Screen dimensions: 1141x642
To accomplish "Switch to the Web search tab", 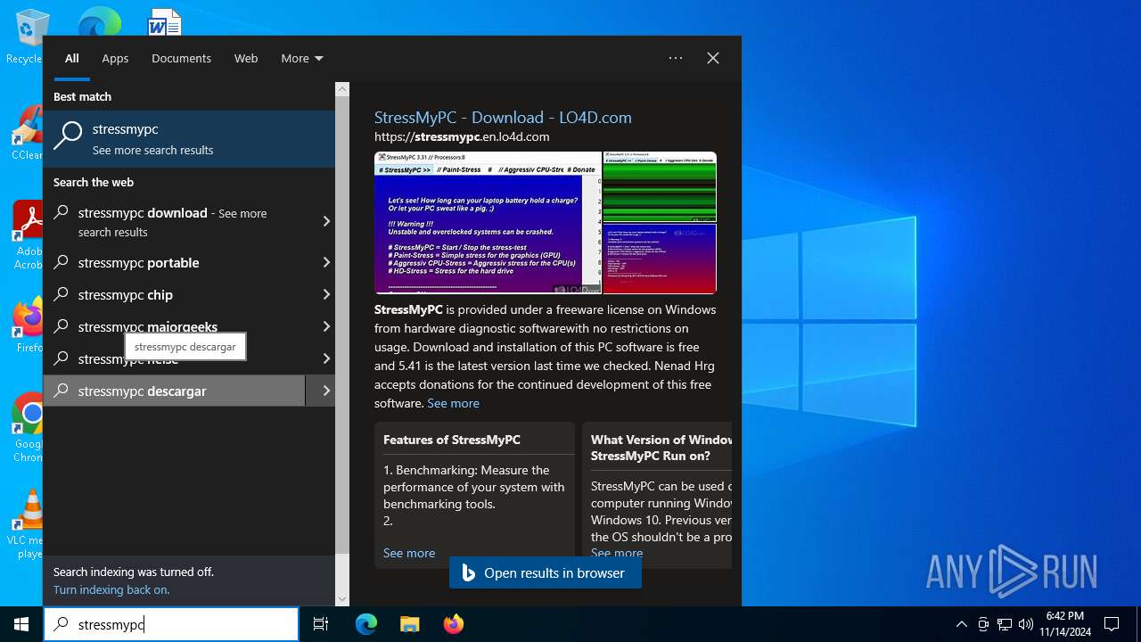I will click(x=246, y=58).
